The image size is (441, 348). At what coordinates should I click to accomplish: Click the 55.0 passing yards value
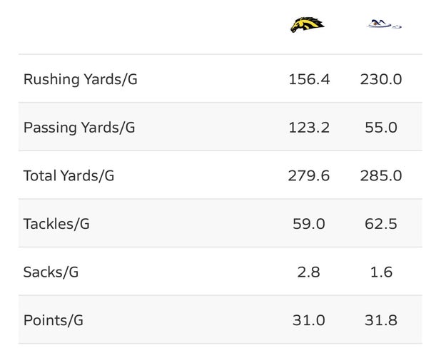(x=381, y=128)
